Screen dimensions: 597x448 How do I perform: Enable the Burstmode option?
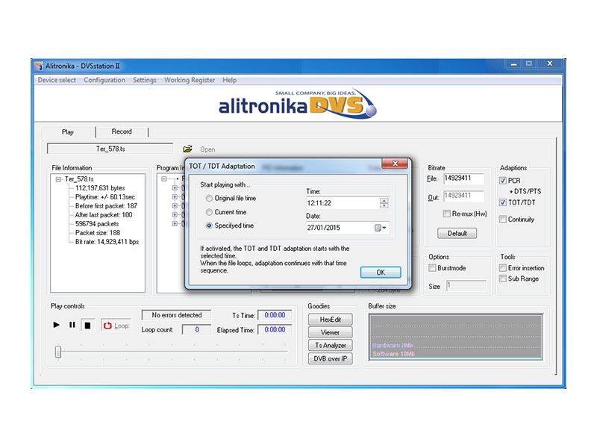pos(432,268)
